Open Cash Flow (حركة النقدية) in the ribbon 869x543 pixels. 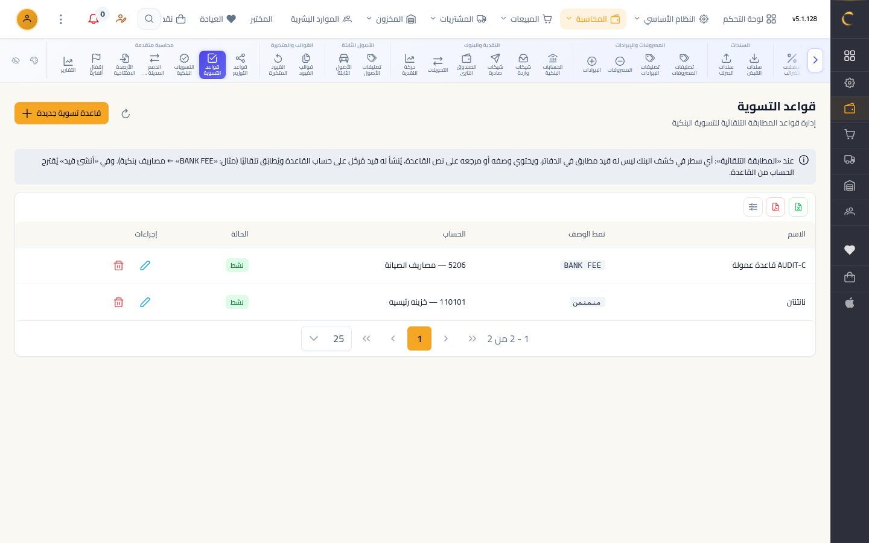(x=410, y=65)
